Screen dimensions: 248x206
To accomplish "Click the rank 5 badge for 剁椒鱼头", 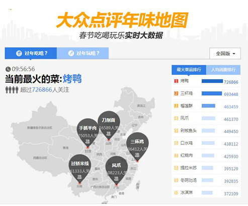I will coord(176,131).
